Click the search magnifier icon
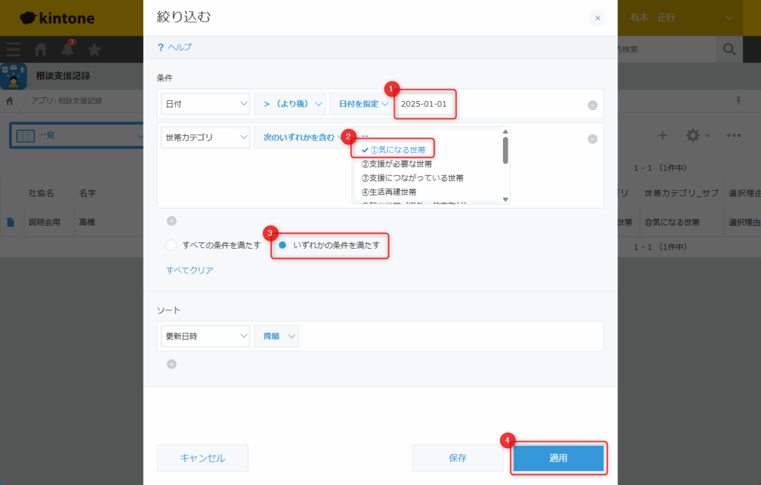761x485 pixels. click(x=728, y=50)
